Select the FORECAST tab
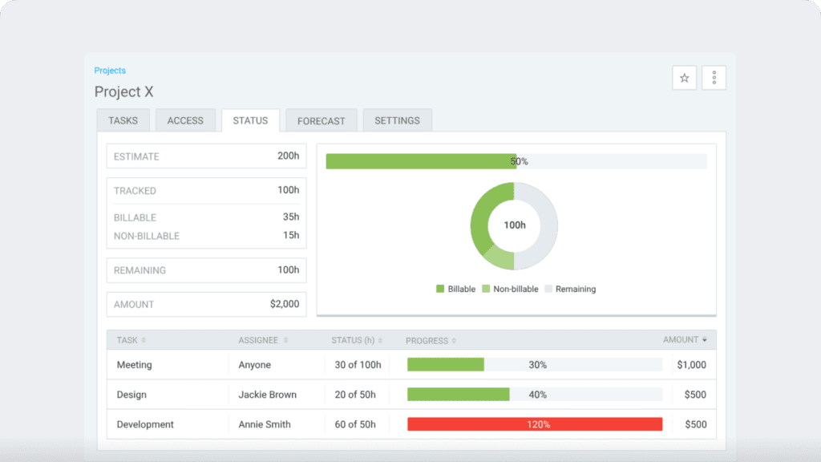The height and width of the screenshot is (462, 821). tap(321, 120)
